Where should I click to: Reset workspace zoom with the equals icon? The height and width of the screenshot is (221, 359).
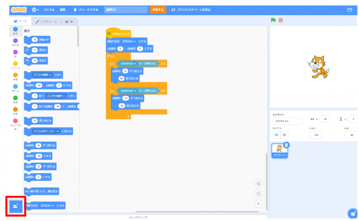pyautogui.click(x=258, y=204)
